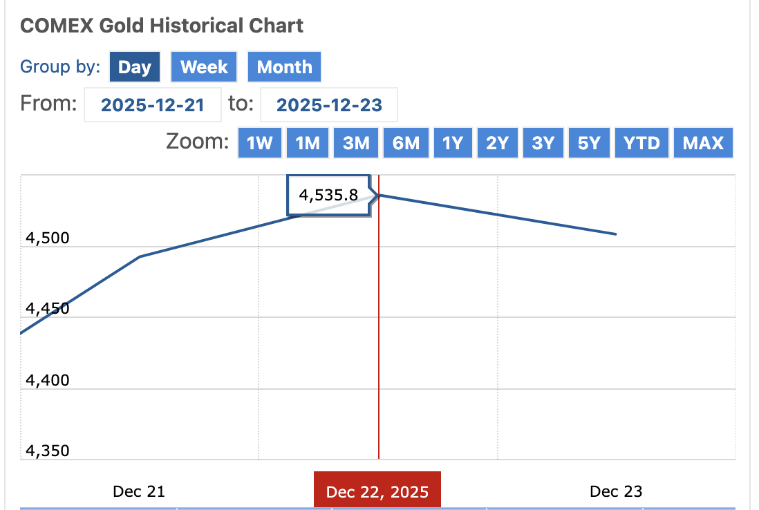Show year-to-date with YTD button

pos(641,143)
